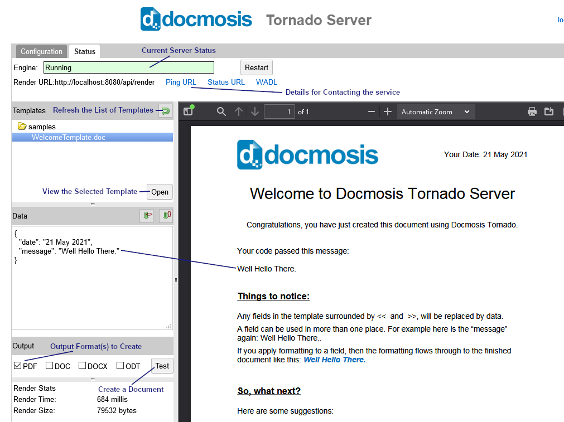Click the second Data panel icon (red braces)

click(166, 216)
